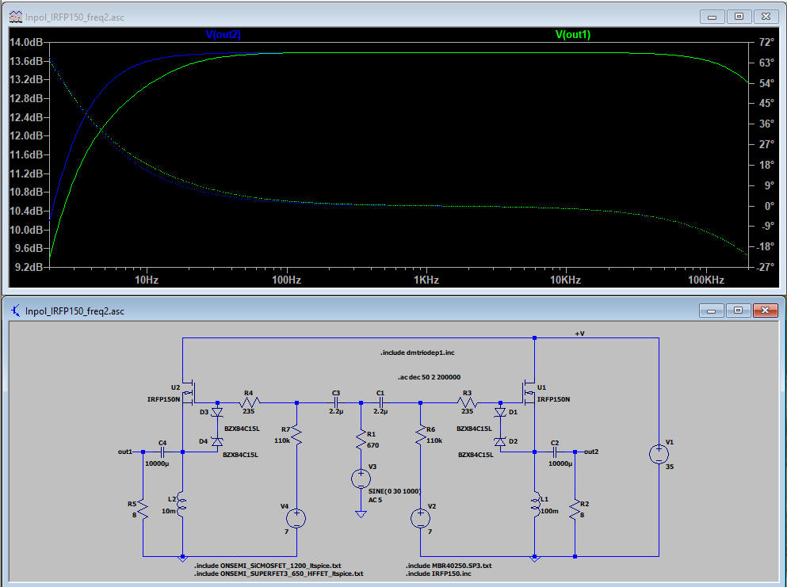Select zener diode D1 symbol
787x587 pixels.
coord(500,413)
